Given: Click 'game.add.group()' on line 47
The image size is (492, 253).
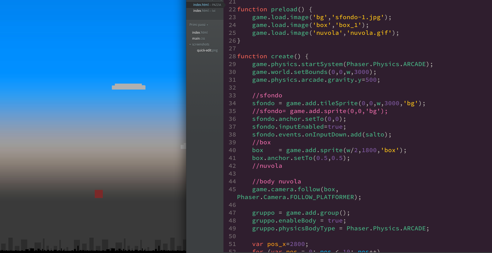Looking at the screenshot, I should coord(316,213).
